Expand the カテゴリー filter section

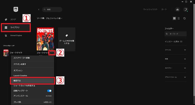[x=175, y=68]
